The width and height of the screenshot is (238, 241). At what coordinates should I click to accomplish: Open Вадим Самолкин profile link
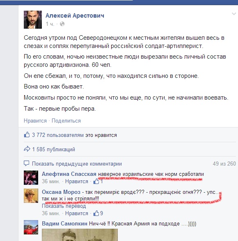coord(64,223)
